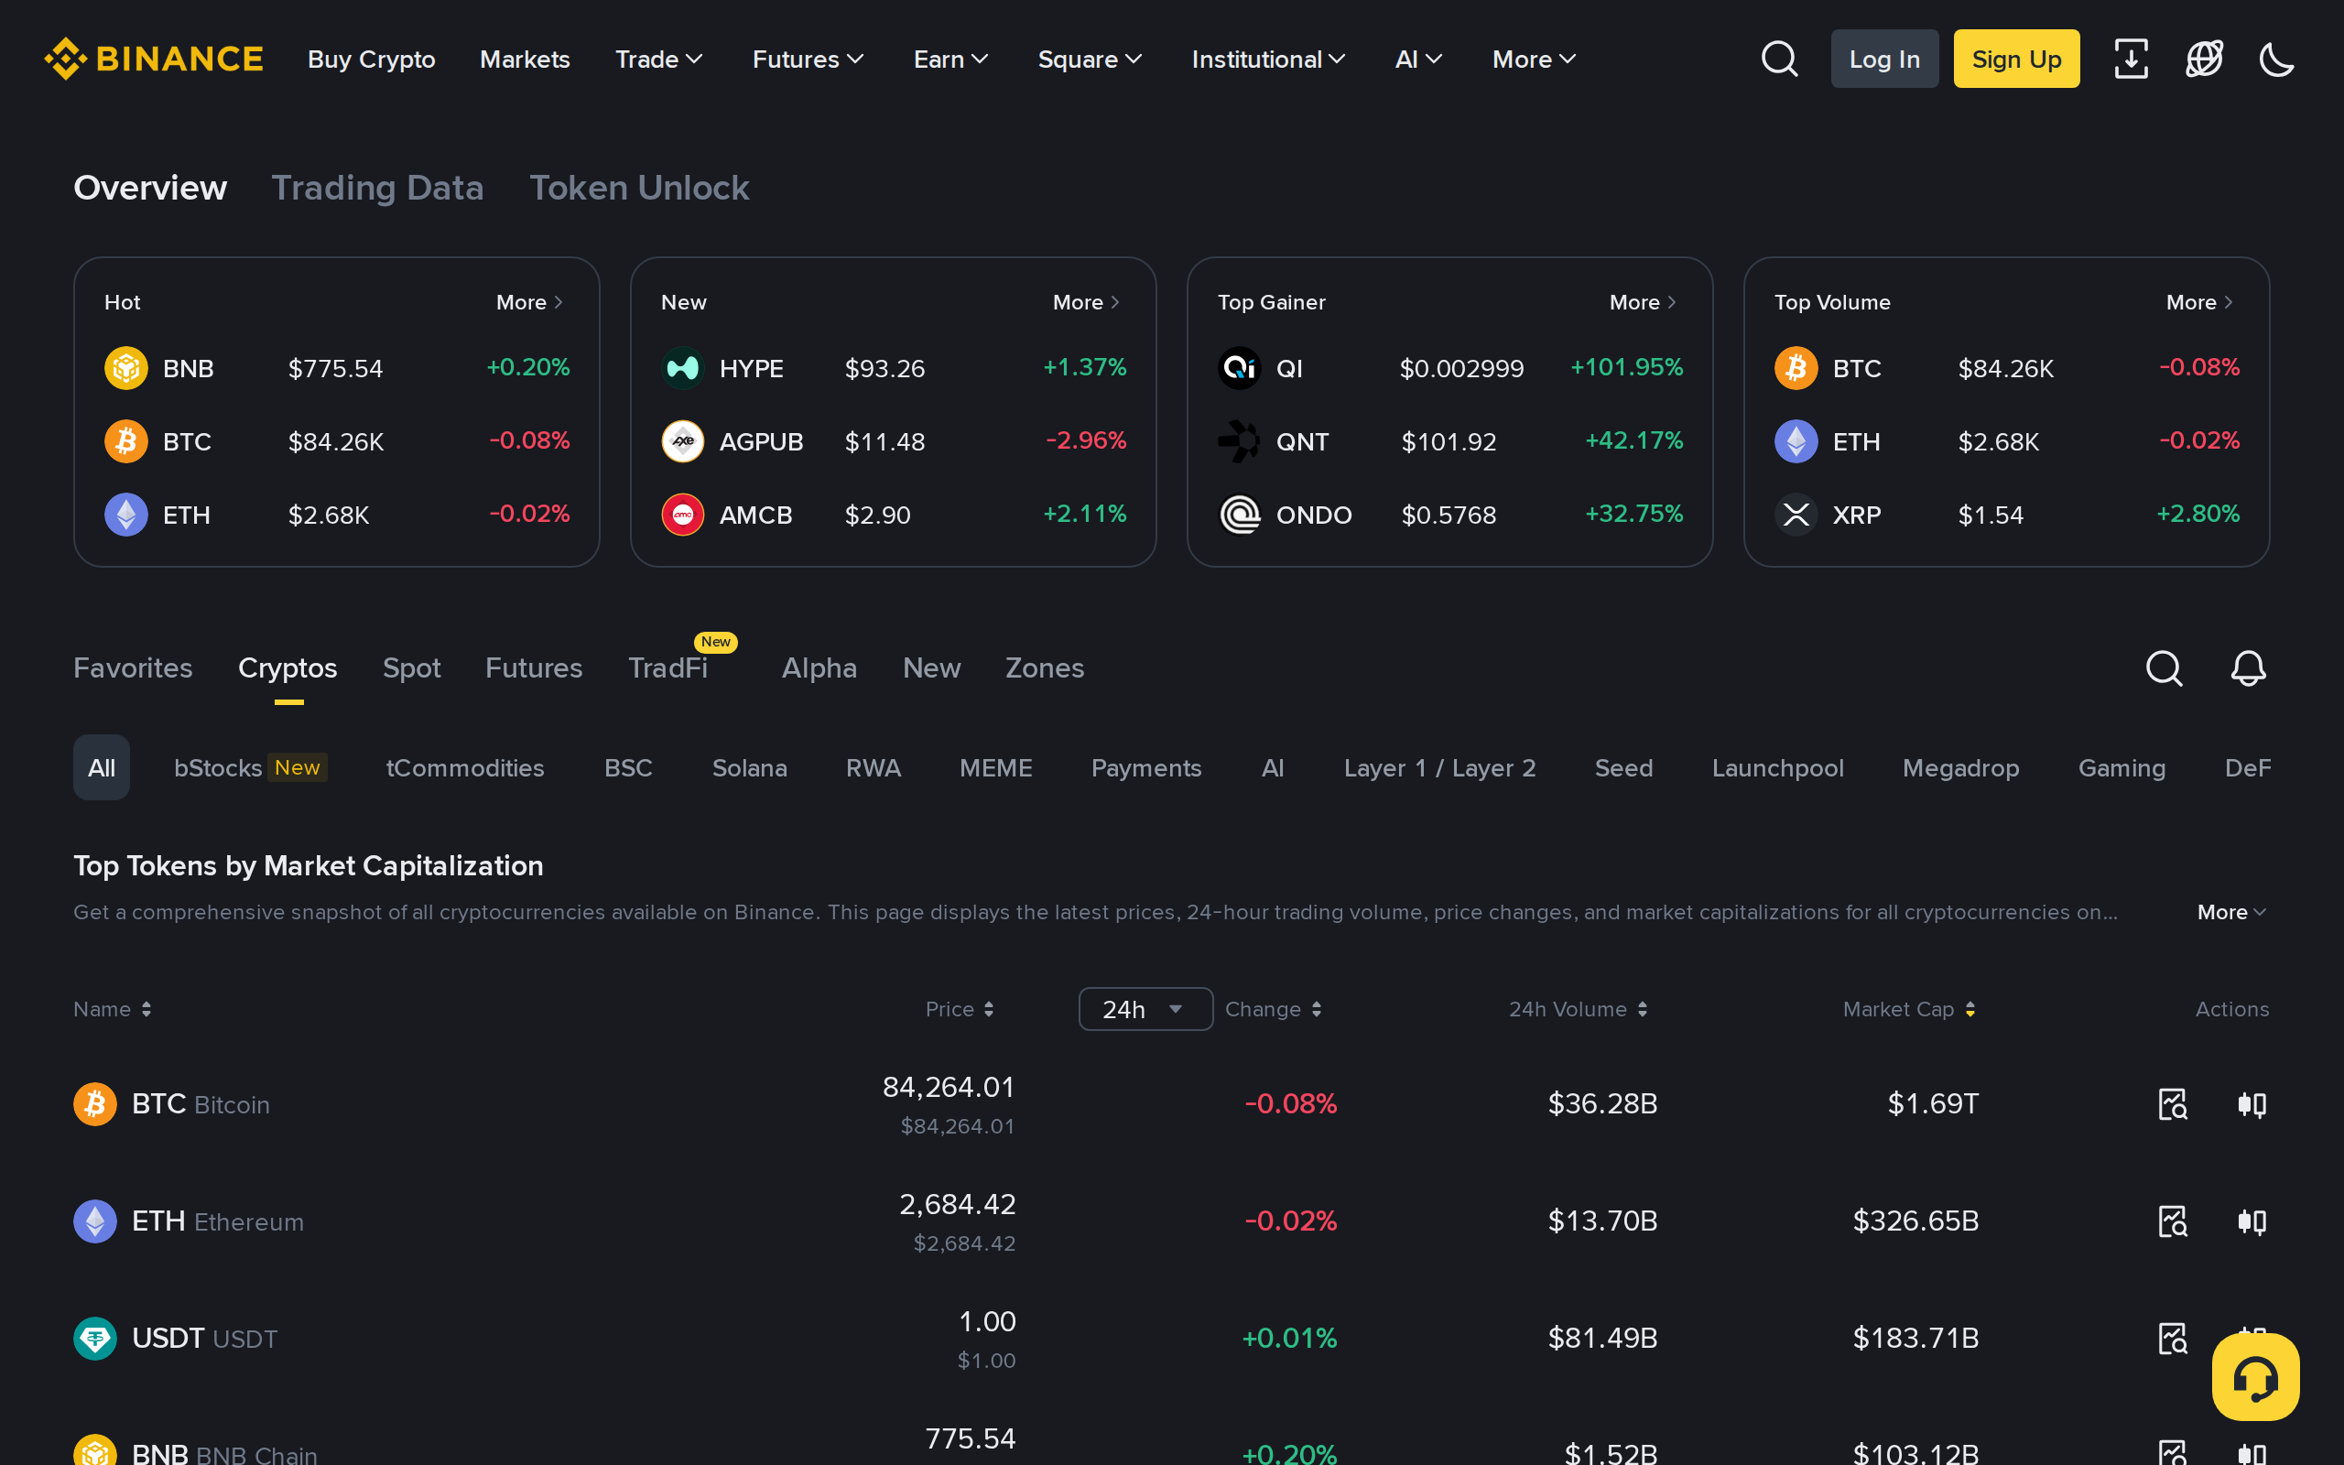
Task: Sort table by Market Cap
Action: [x=1909, y=1009]
